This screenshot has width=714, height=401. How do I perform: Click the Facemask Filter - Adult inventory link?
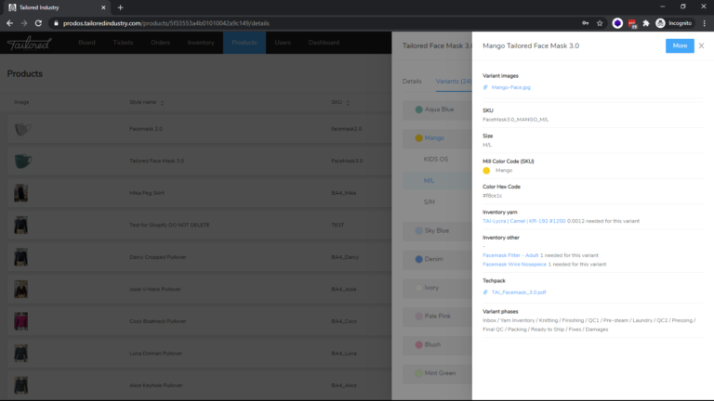[x=510, y=255]
